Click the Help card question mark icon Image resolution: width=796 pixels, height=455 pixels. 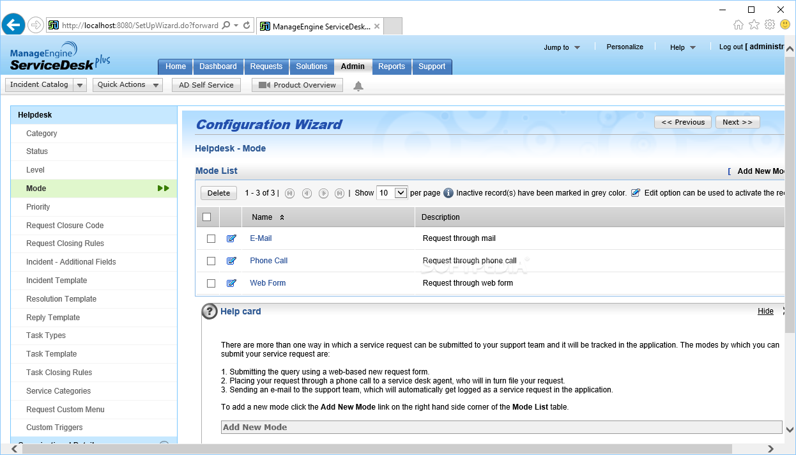pyautogui.click(x=210, y=311)
